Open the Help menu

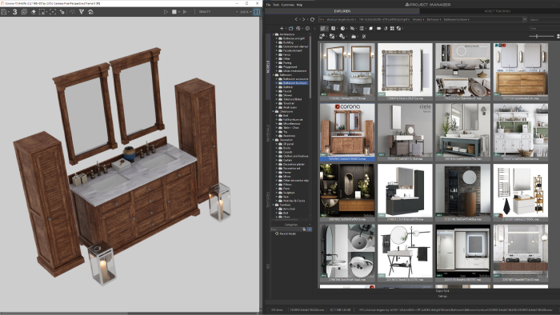pyautogui.click(x=299, y=5)
